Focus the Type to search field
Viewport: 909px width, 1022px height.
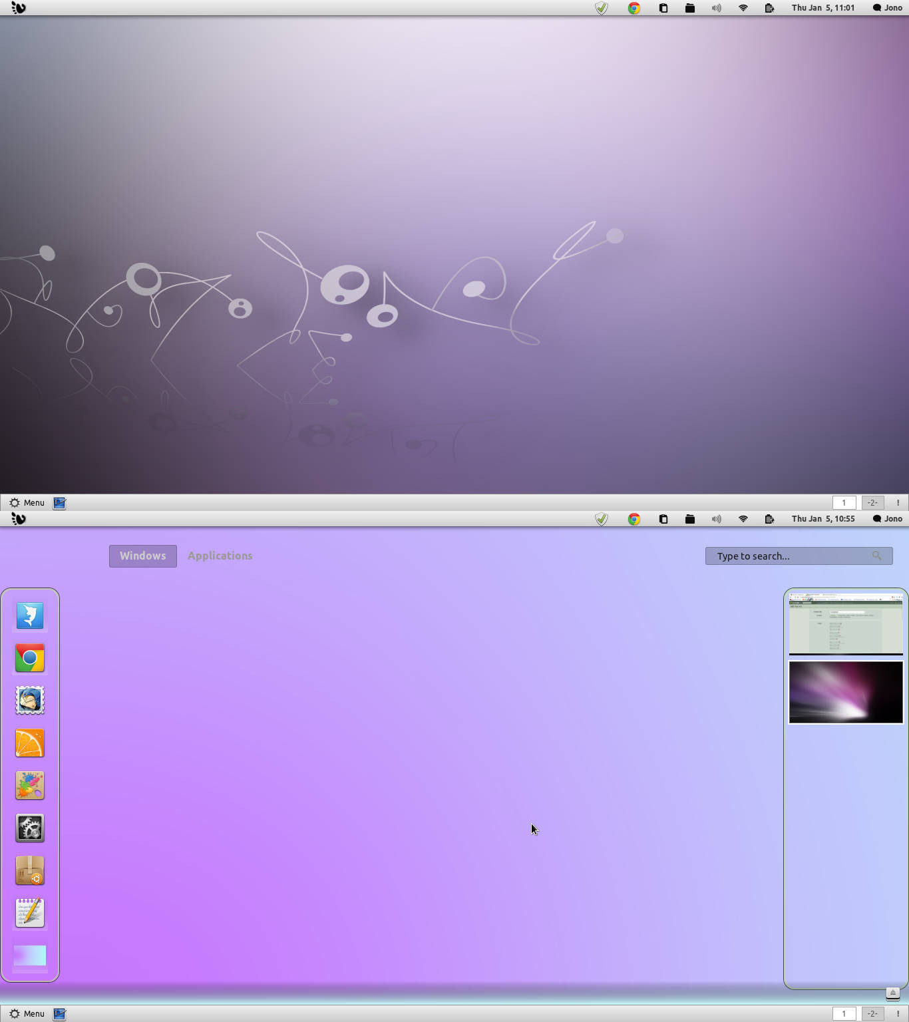[x=799, y=556]
